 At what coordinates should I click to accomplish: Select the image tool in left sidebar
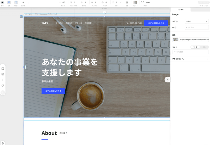3,74
